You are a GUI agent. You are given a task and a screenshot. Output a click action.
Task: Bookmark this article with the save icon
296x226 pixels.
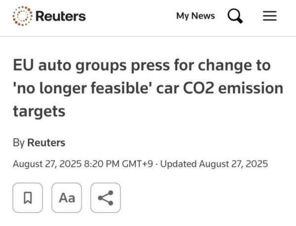(28, 198)
